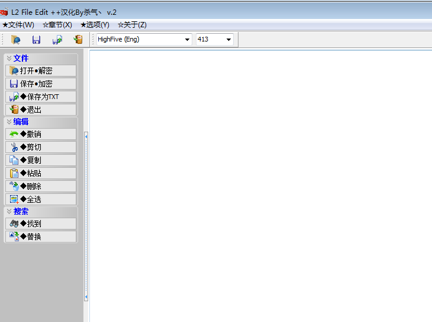Click the exit door toolbar icon

(78, 40)
